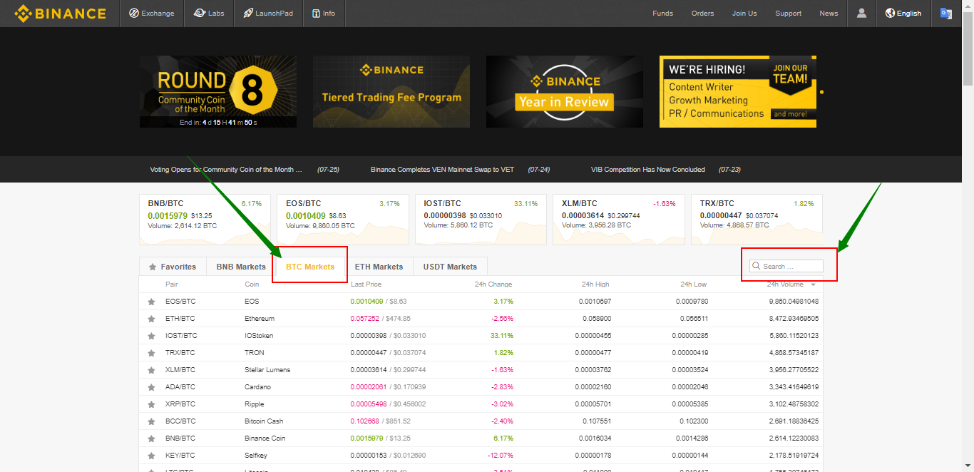Select the Bitcoin Cash coin name
Image resolution: width=974 pixels, height=472 pixels.
[264, 421]
